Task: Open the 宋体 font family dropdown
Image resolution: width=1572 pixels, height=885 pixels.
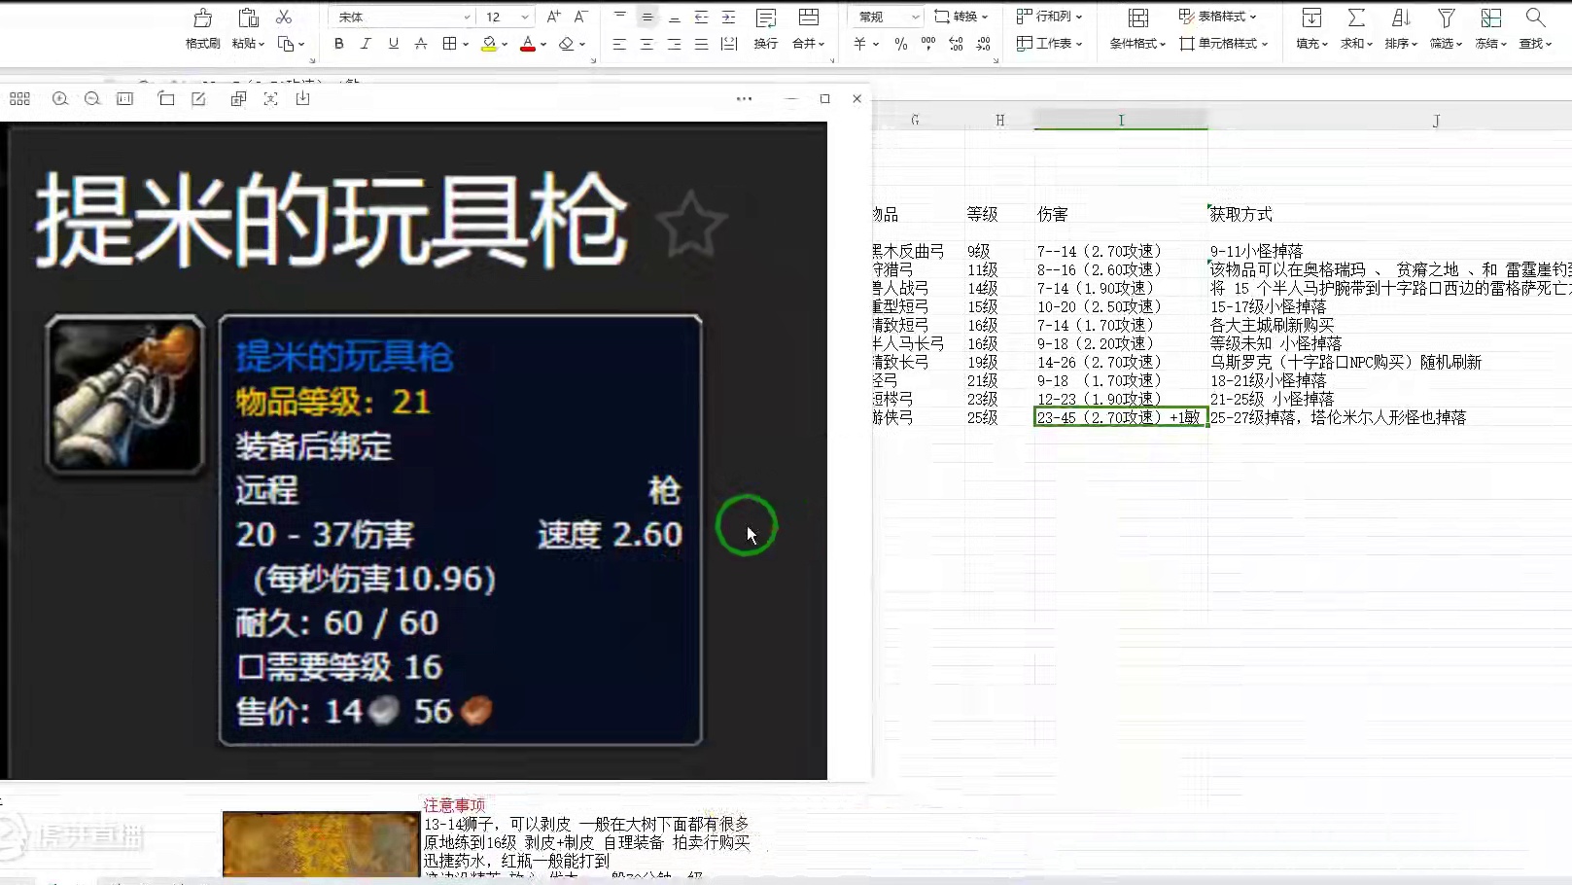Action: coord(399,16)
